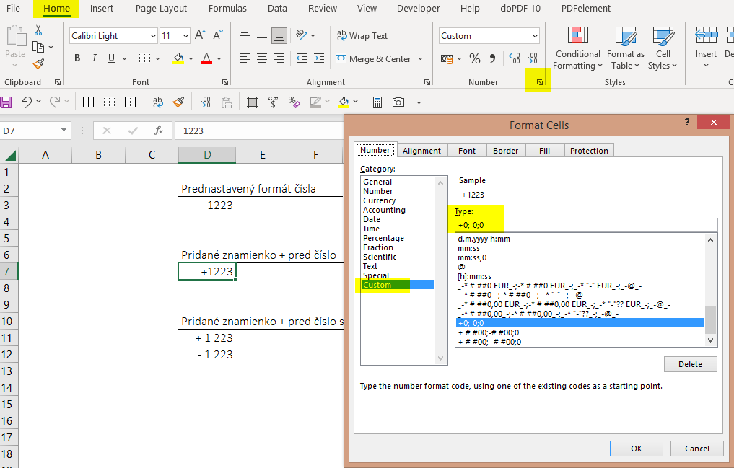This screenshot has width=734, height=468.
Task: Increase font size with larger A
Action: coord(200,35)
